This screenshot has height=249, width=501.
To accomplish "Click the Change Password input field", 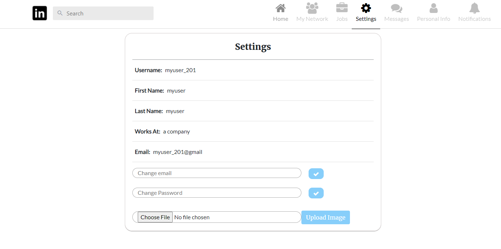I will coord(217,193).
